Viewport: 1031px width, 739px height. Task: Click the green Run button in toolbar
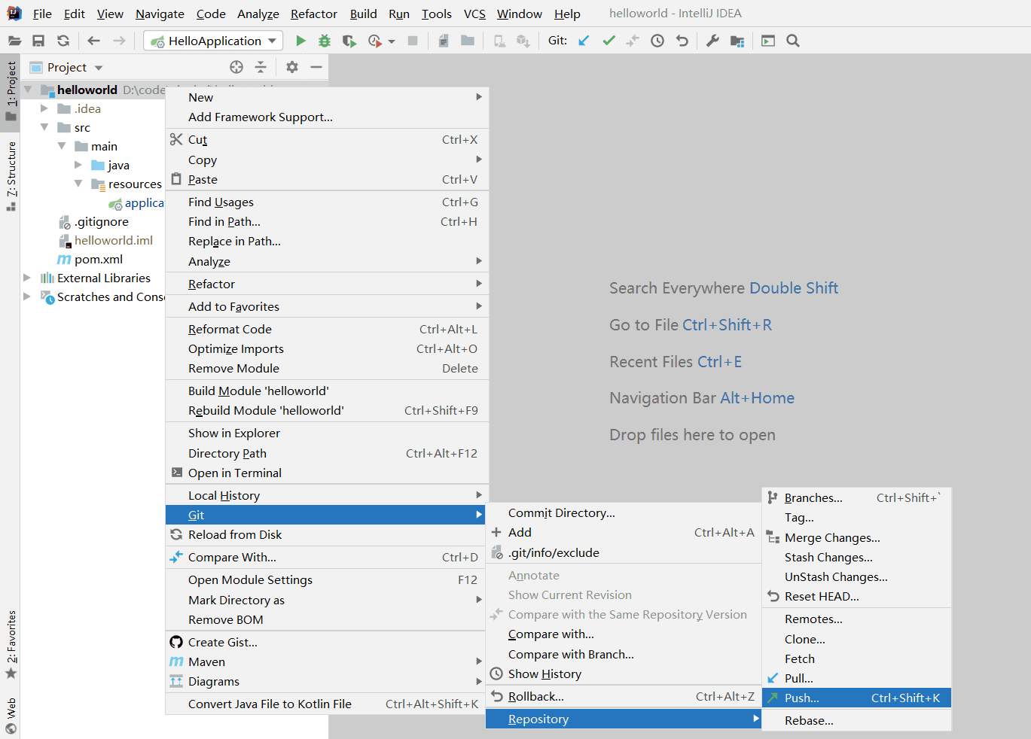(x=300, y=41)
